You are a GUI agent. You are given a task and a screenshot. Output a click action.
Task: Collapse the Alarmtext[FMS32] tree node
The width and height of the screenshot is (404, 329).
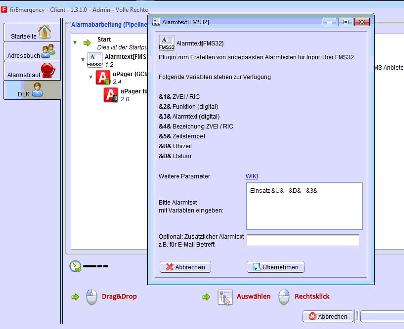83,60
